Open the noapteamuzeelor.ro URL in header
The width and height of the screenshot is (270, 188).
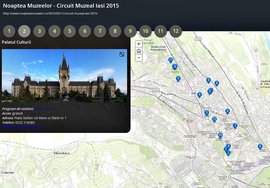tap(50, 14)
